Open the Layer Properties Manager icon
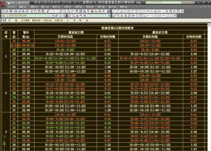This screenshot has width=211, height=151. point(3,16)
